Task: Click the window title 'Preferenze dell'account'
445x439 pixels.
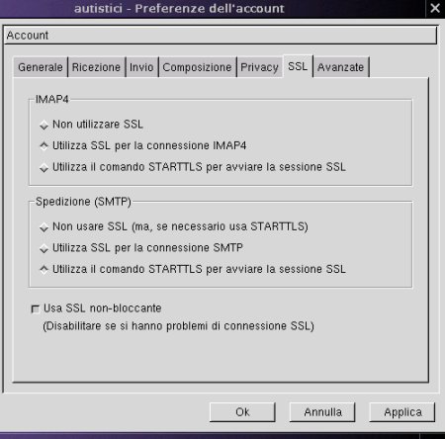Action: (x=210, y=9)
